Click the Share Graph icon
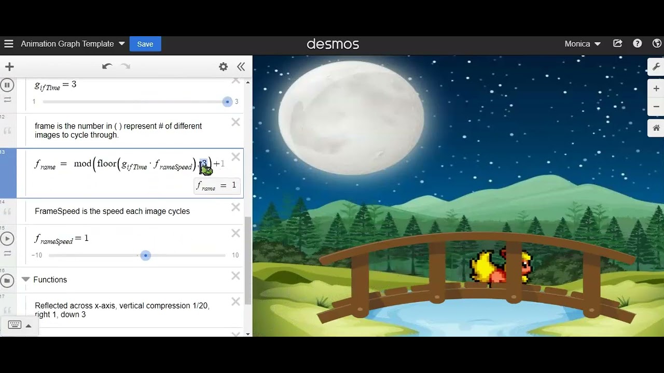The width and height of the screenshot is (664, 373). (617, 44)
